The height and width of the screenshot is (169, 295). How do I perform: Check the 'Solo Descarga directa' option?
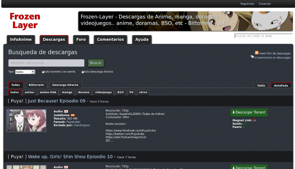pyautogui.click(x=83, y=72)
